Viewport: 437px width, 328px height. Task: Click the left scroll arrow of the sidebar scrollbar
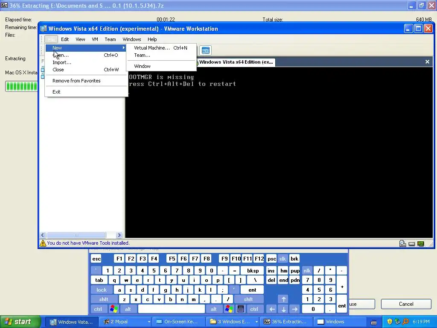tap(43, 235)
